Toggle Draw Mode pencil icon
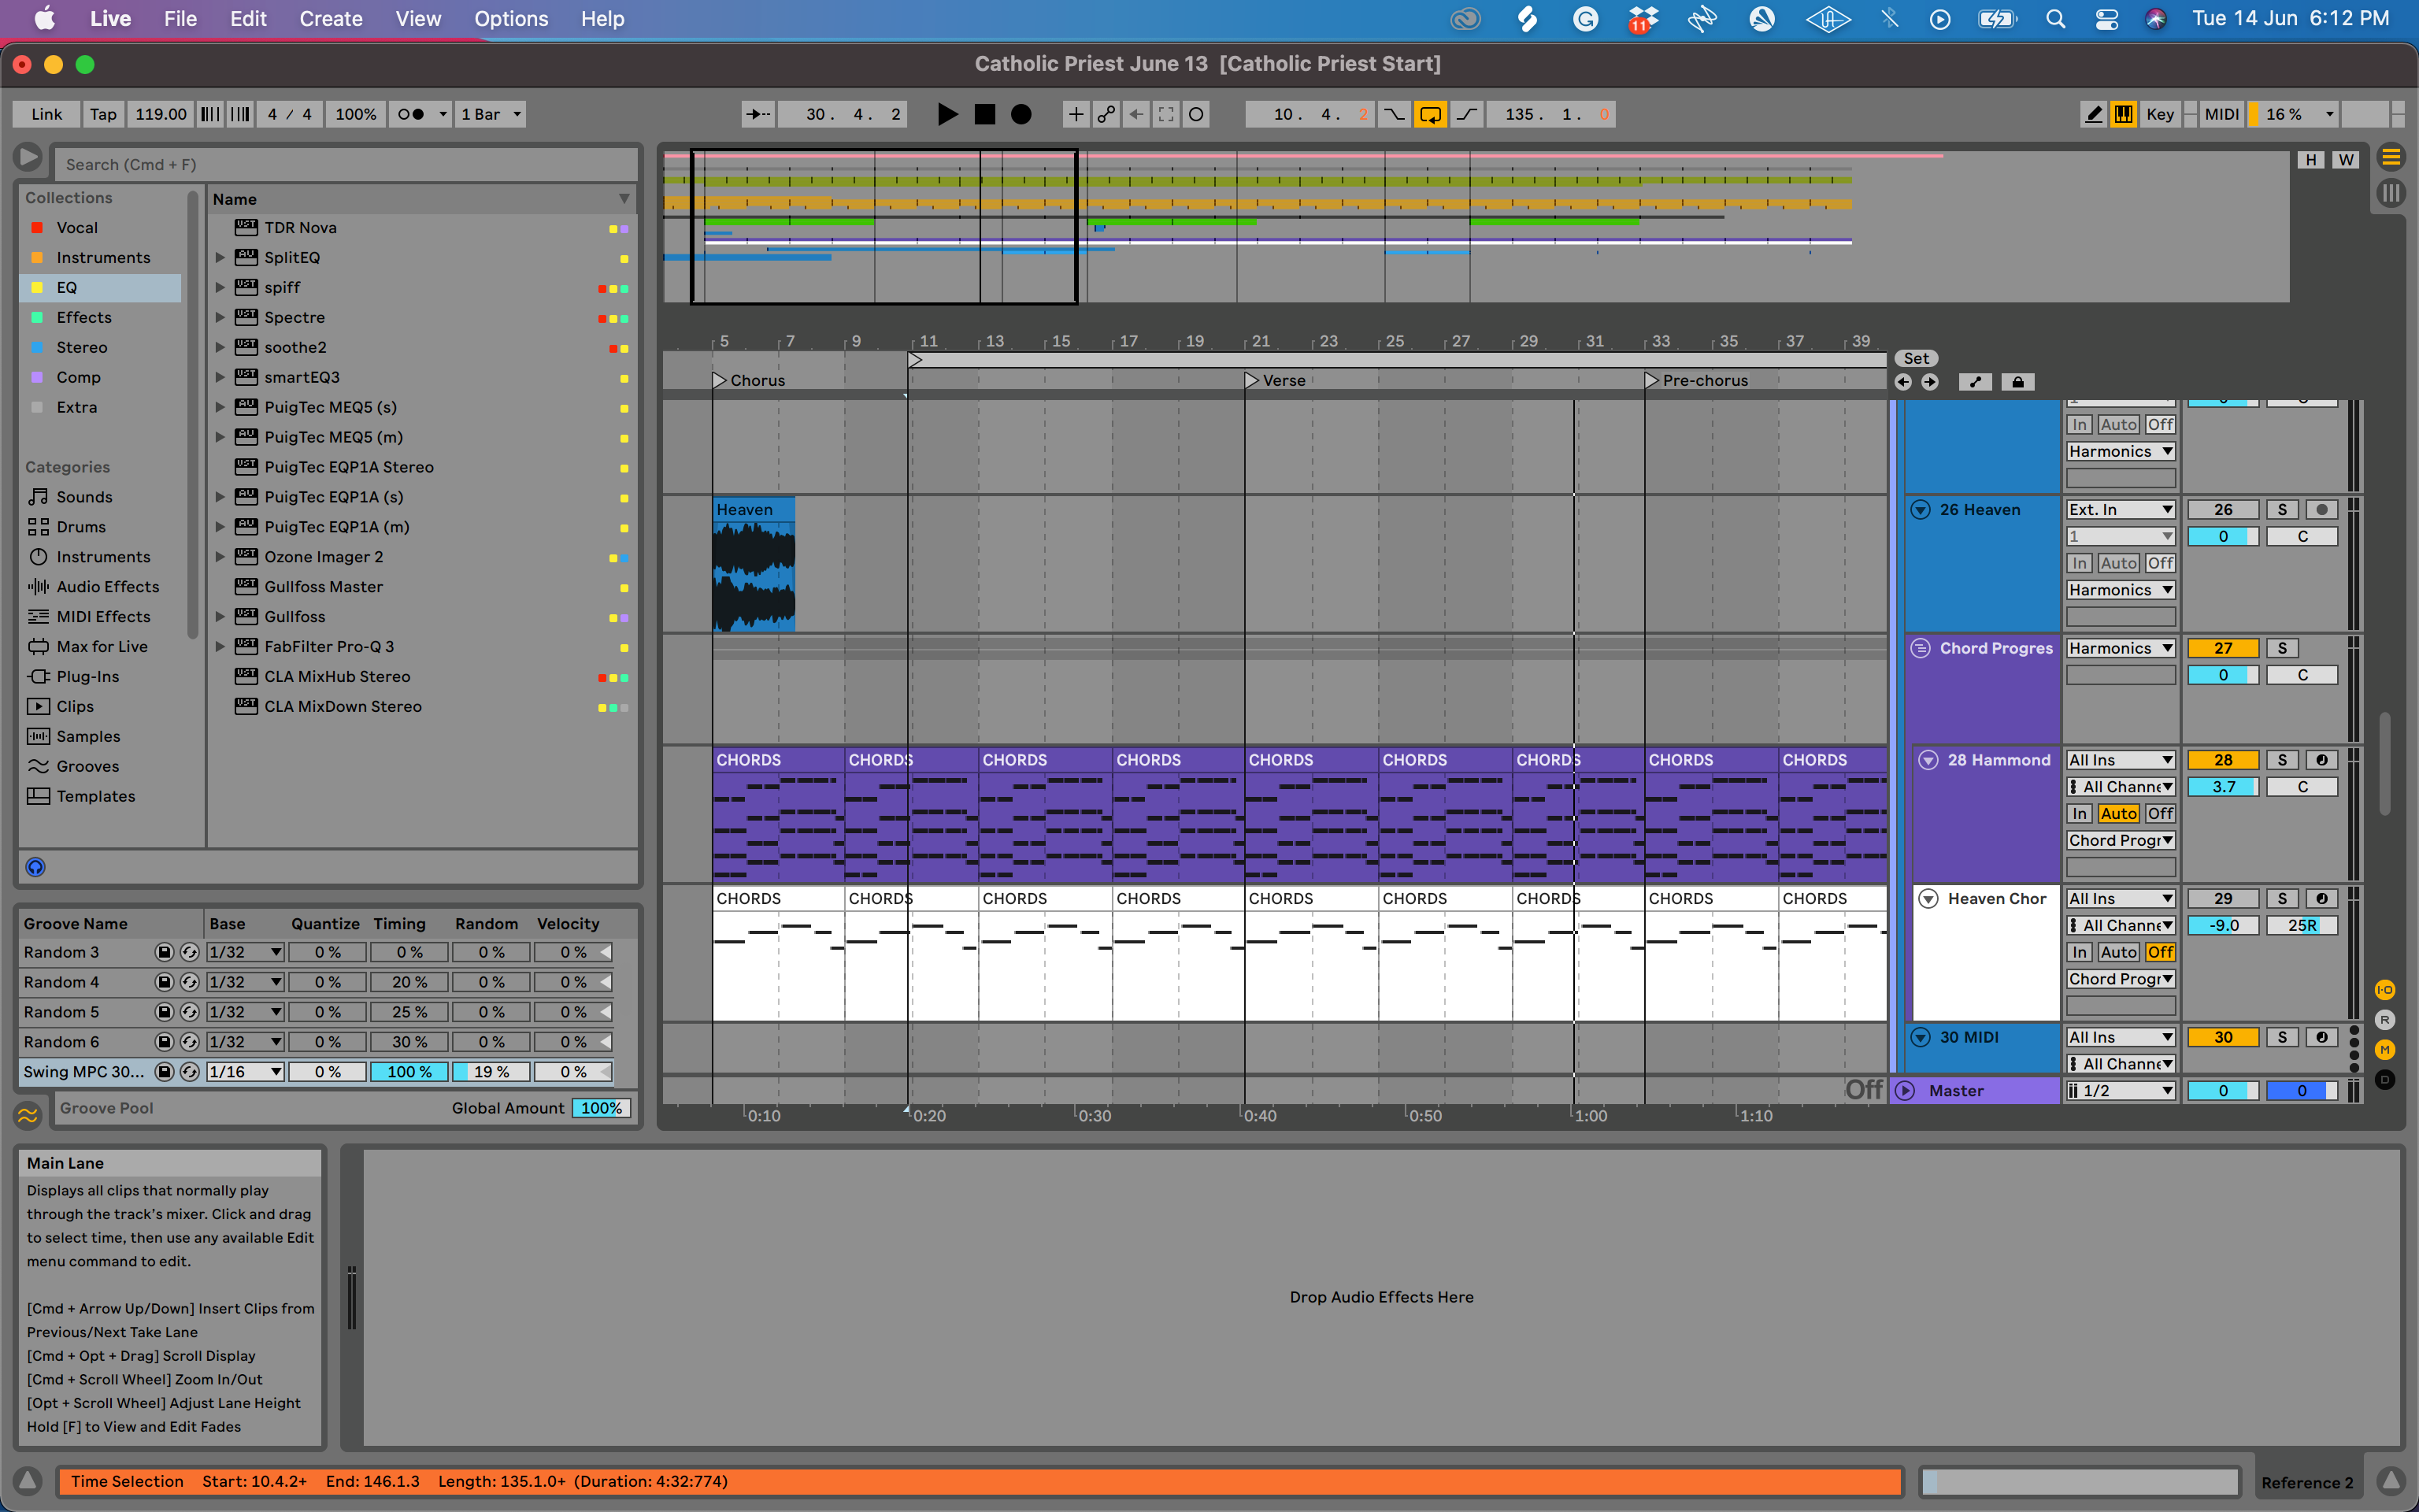The height and width of the screenshot is (1512, 2419). (2093, 114)
